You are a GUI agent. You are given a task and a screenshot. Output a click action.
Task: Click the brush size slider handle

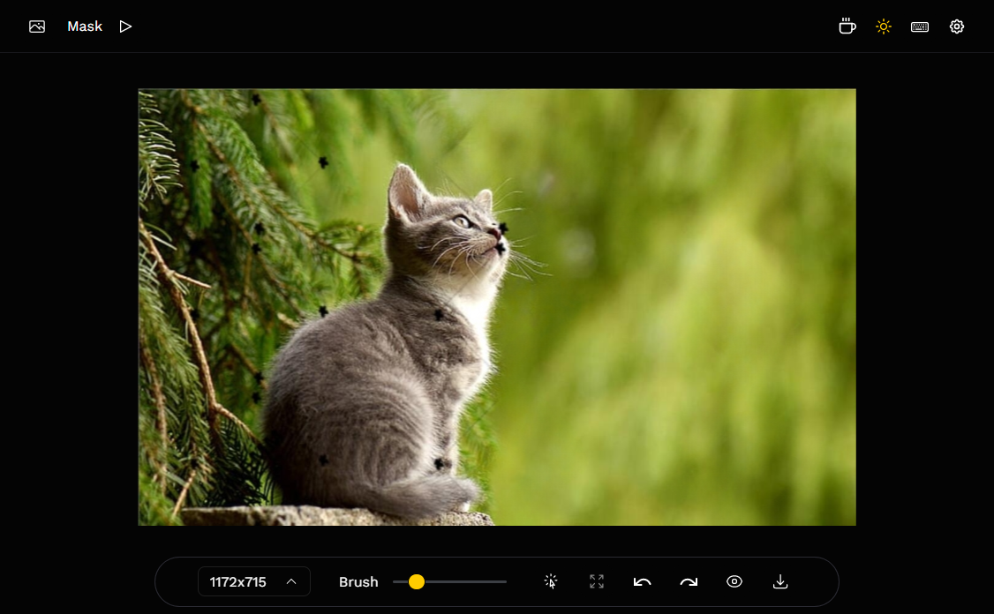[417, 581]
